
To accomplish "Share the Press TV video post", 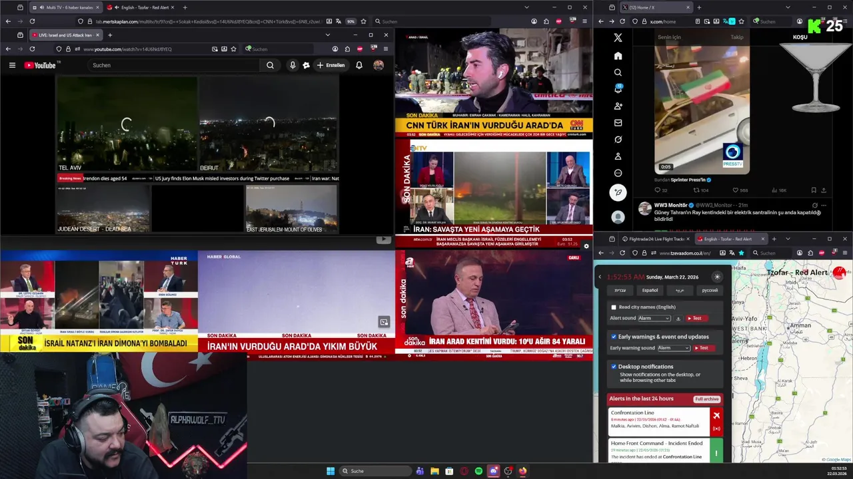I will click(x=824, y=190).
